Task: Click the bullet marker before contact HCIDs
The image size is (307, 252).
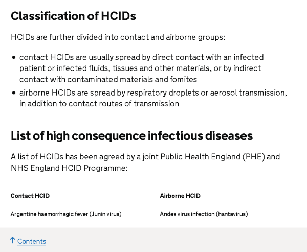Action: pyautogui.click(x=14, y=58)
